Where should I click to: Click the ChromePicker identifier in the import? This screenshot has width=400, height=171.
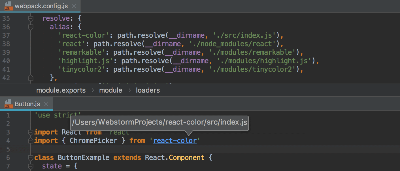pos(93,140)
